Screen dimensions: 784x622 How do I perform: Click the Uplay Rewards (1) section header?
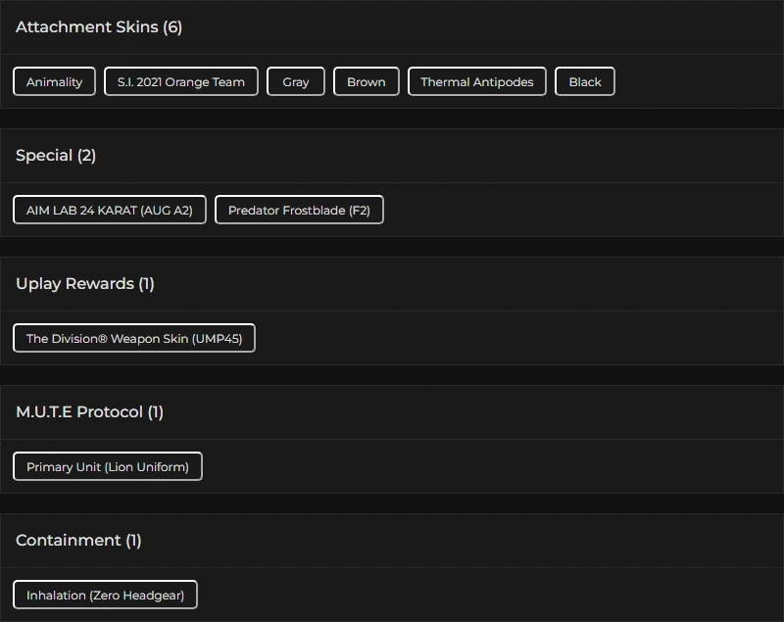pos(85,284)
